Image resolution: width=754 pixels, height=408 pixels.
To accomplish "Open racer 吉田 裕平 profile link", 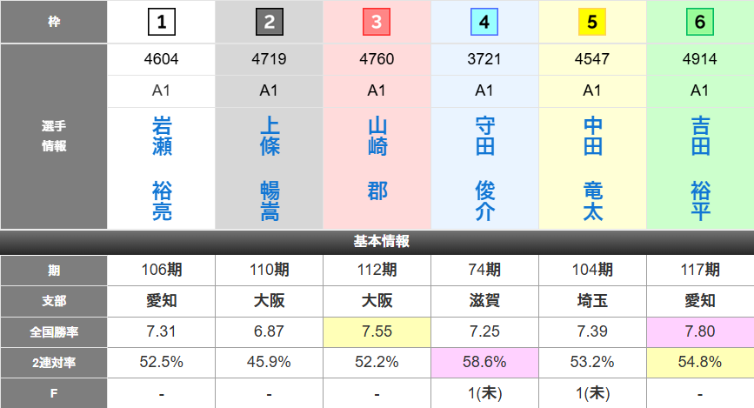I will tap(699, 169).
